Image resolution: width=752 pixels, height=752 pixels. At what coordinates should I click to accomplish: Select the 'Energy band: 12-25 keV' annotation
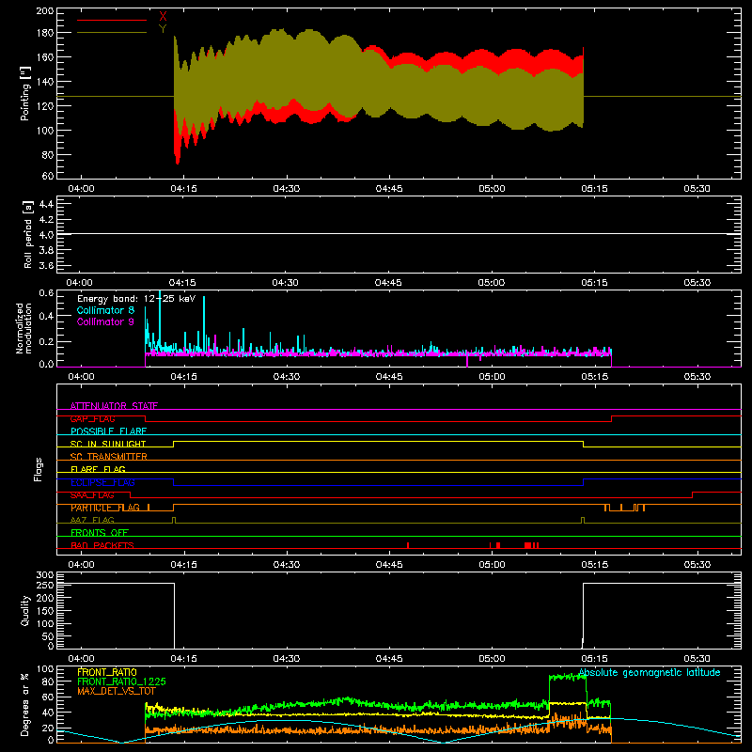[136, 299]
